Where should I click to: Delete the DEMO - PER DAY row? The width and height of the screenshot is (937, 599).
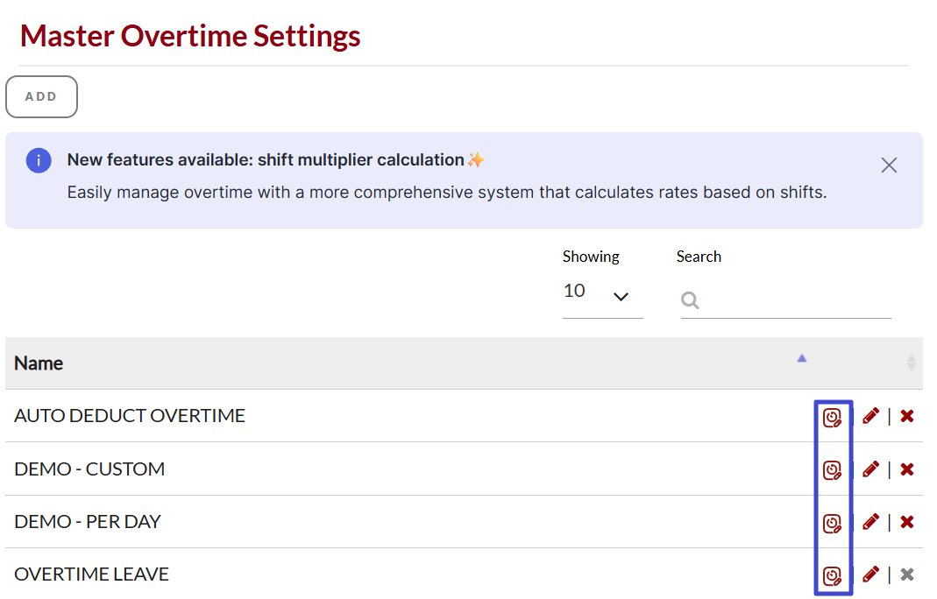[x=907, y=522]
